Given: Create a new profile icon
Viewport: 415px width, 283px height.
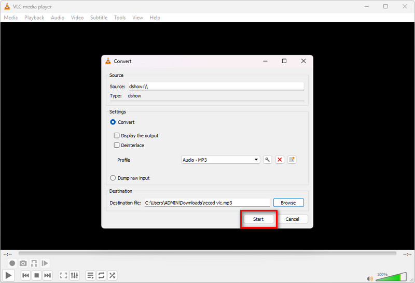Looking at the screenshot, I should (292, 160).
